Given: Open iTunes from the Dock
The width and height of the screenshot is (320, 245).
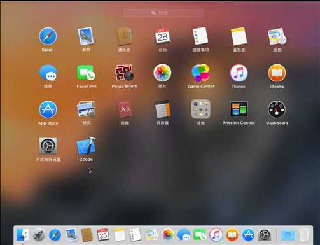Looking at the screenshot, I should coord(216,235).
